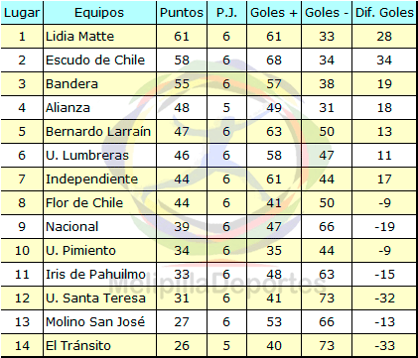Select the Alianza team row name
This screenshot has height=358, width=418.
[x=68, y=108]
